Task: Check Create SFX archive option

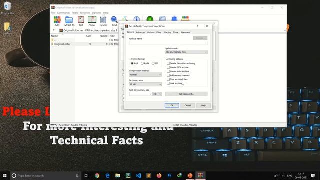Action: 168,67
